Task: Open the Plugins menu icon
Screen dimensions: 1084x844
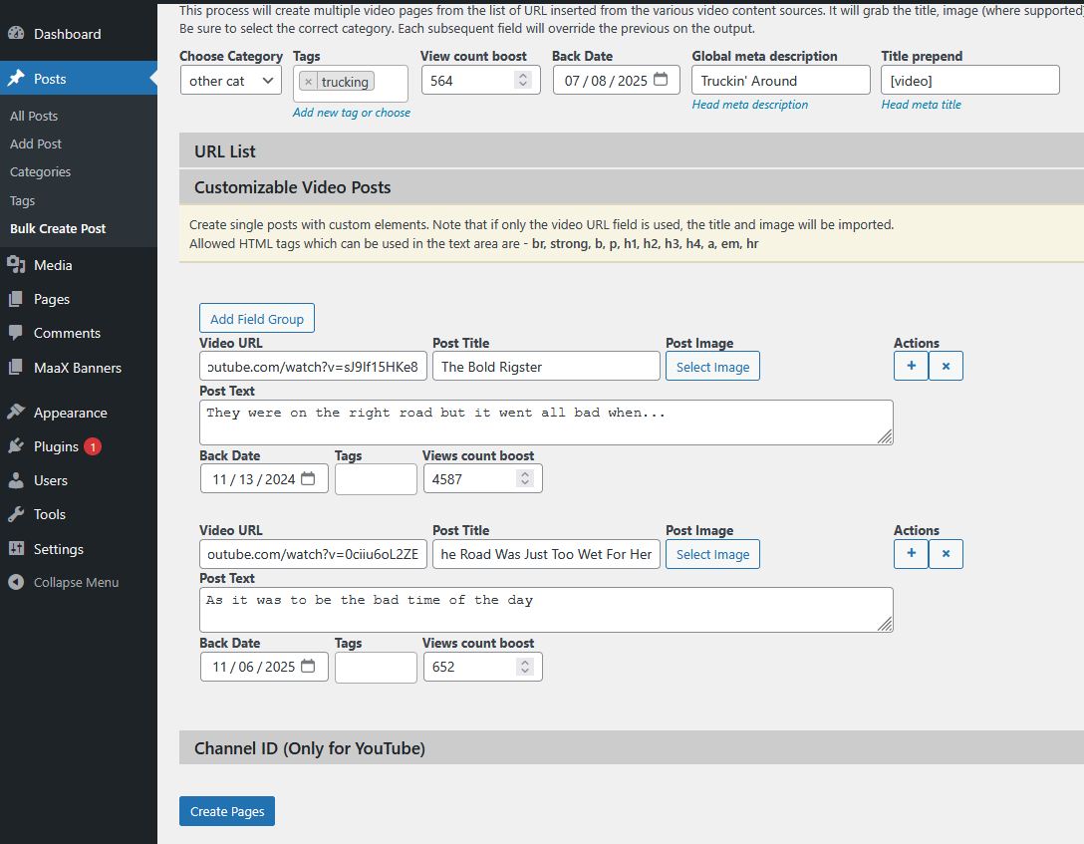Action: [x=16, y=446]
